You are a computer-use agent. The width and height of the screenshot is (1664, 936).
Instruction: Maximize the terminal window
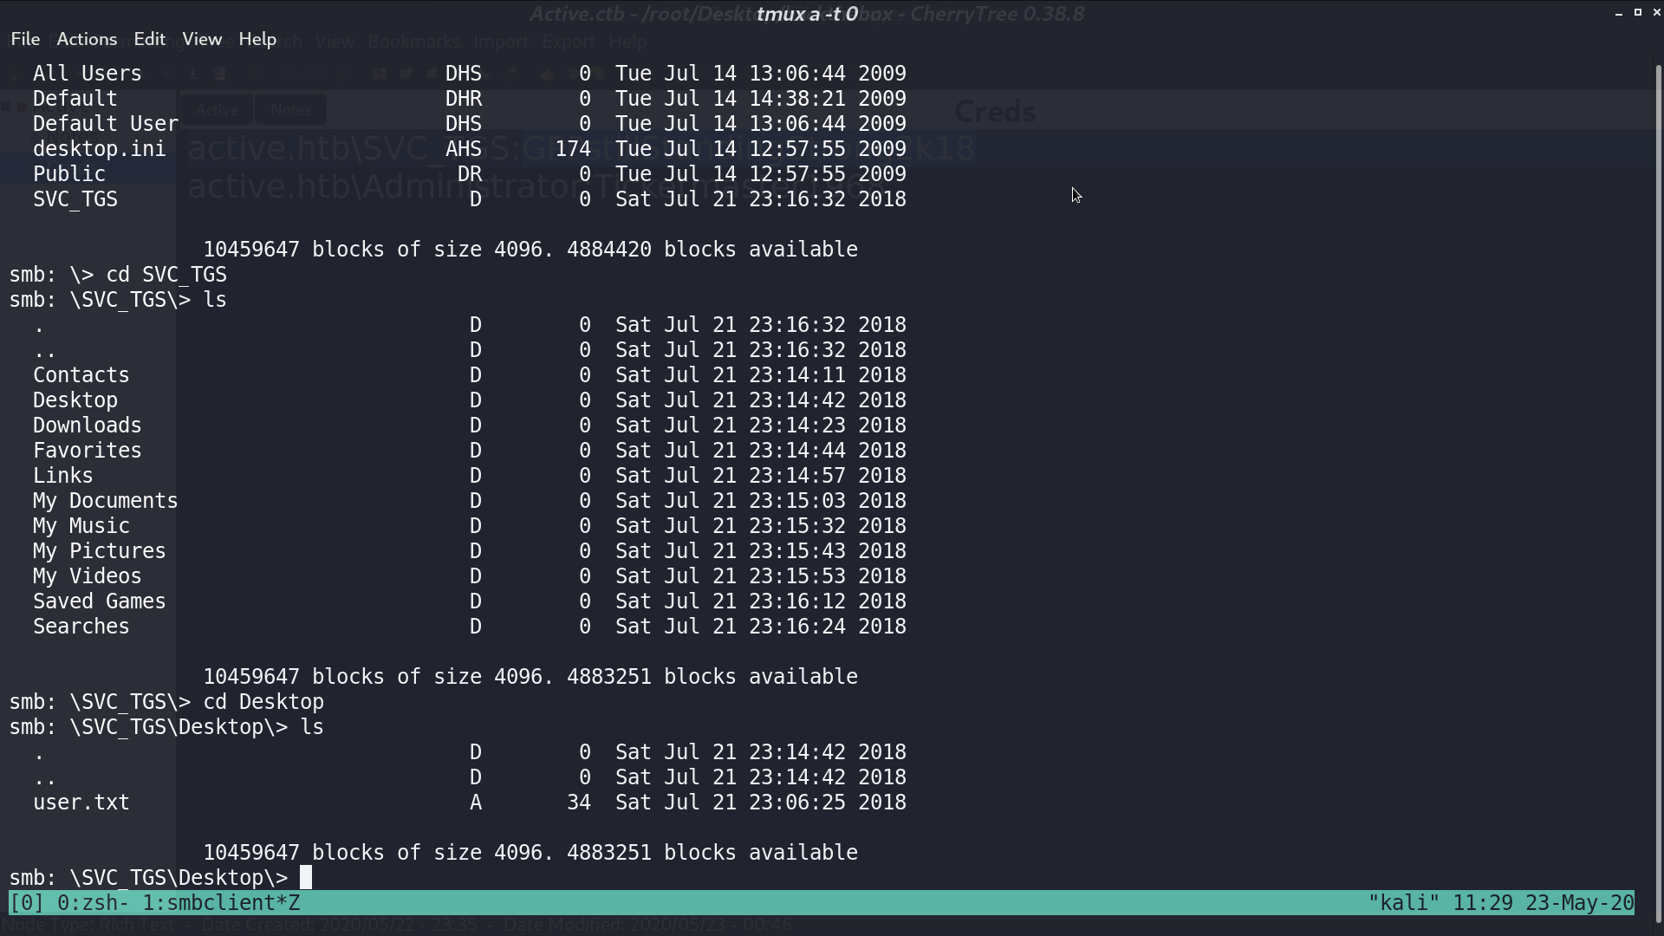tap(1638, 12)
